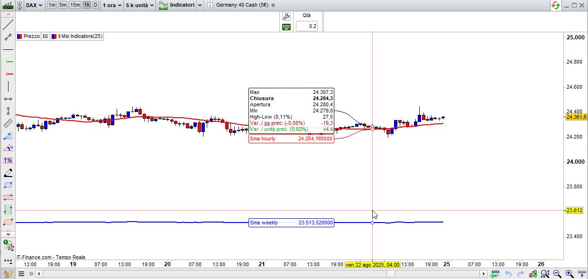Click the DEMO platform logo icon
This screenshot has width=588, height=279.
pyautogui.click(x=8, y=5)
